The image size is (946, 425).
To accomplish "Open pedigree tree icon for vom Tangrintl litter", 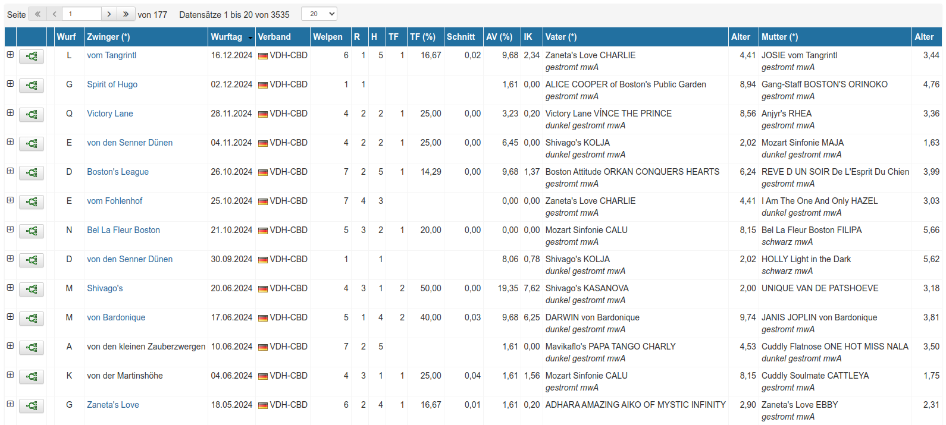I will pos(32,56).
